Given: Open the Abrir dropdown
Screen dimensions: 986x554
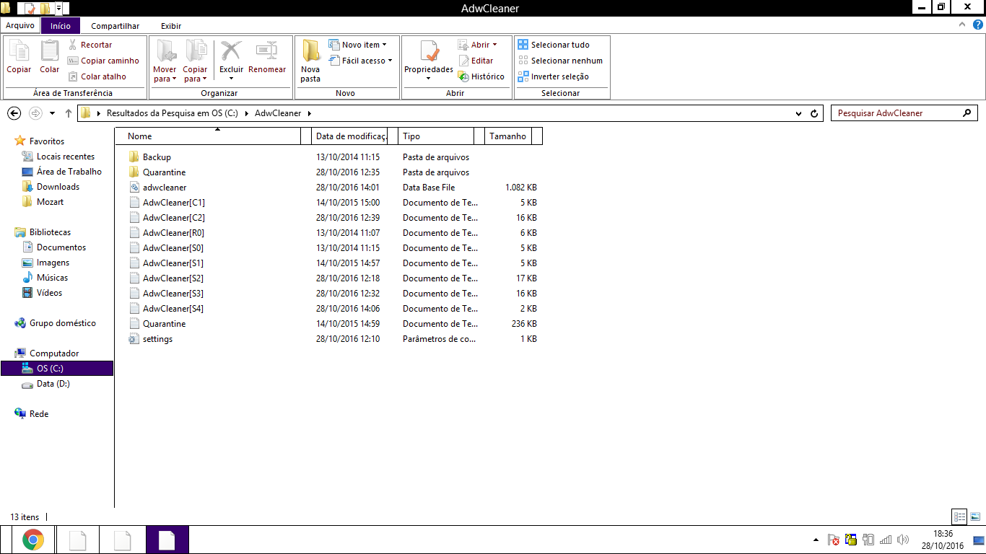Looking at the screenshot, I should [x=478, y=45].
